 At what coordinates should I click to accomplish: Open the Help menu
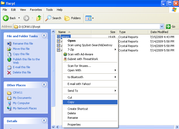tap(60, 10)
